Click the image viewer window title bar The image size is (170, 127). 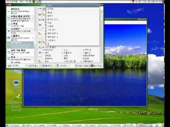pos(125,19)
